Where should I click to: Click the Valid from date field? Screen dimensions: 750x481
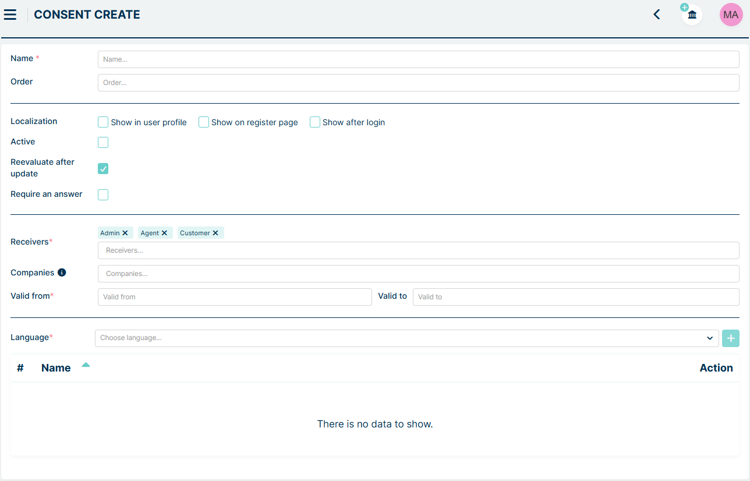[x=234, y=297]
